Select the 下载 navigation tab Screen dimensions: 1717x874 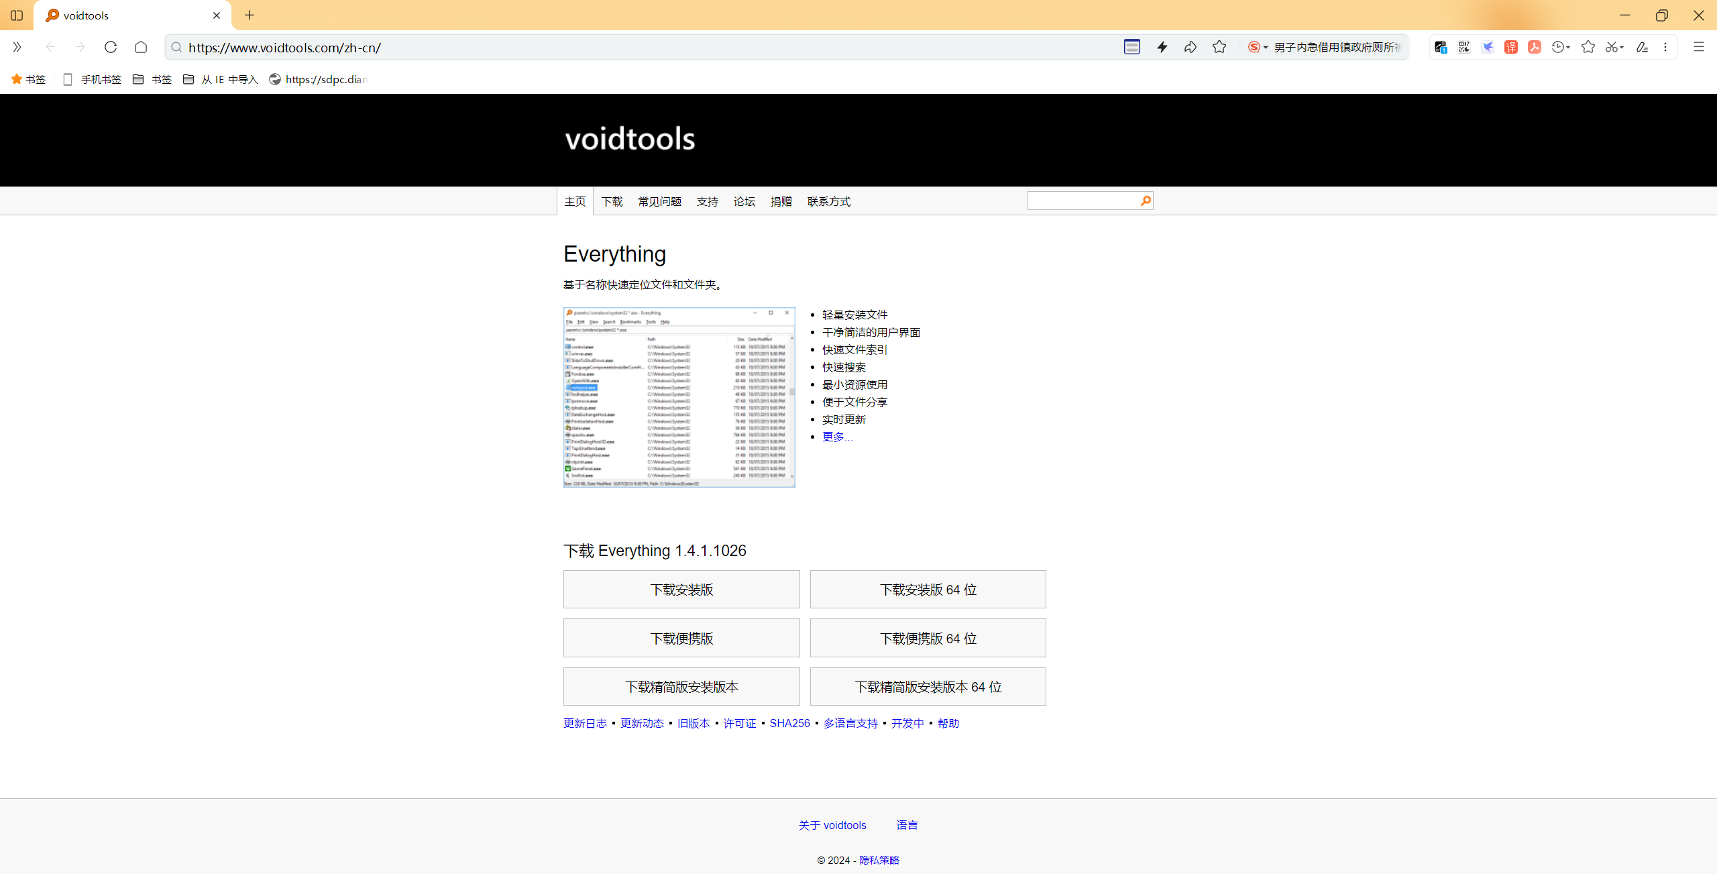coord(612,201)
